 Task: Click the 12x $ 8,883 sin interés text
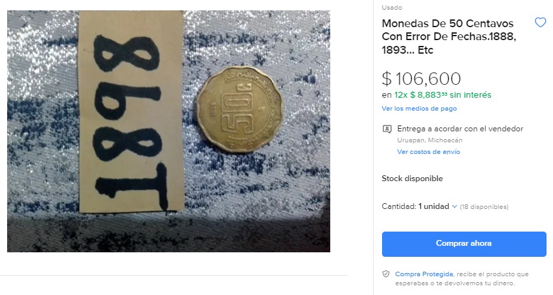tap(443, 95)
